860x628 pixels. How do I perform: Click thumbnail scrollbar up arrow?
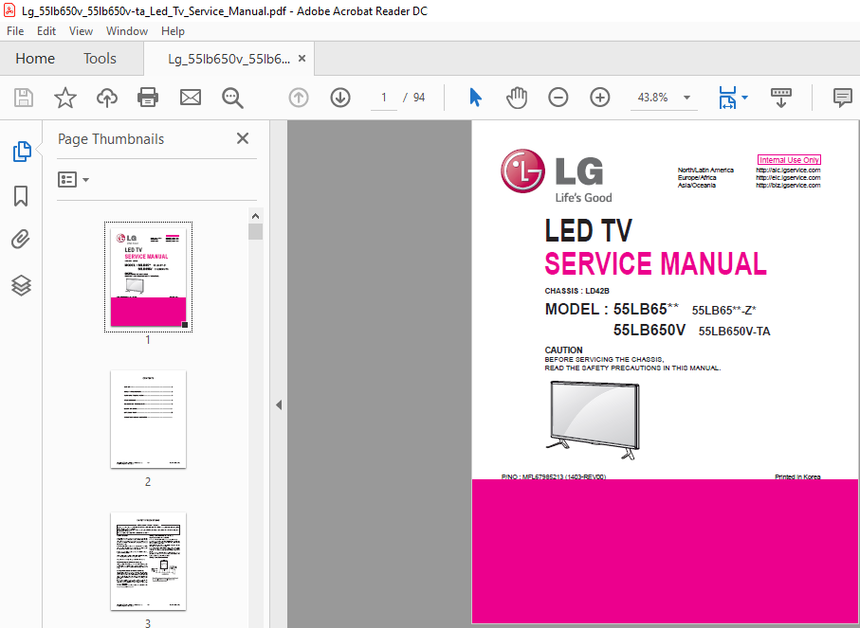coord(256,215)
